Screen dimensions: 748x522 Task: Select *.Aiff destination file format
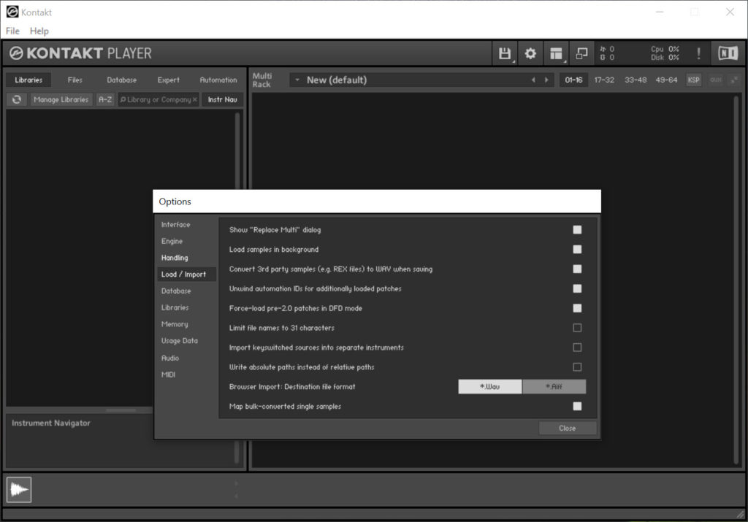(554, 387)
